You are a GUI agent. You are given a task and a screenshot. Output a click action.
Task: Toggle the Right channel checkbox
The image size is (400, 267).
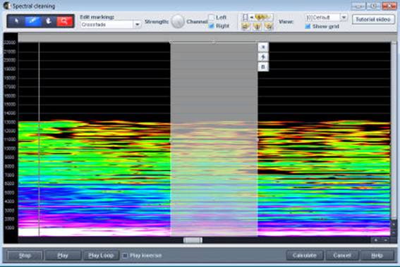tap(211, 26)
